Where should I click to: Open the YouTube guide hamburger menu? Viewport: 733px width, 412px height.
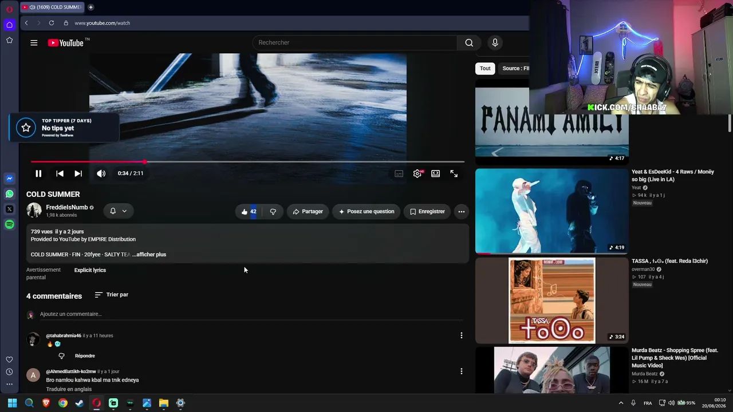tap(34, 42)
